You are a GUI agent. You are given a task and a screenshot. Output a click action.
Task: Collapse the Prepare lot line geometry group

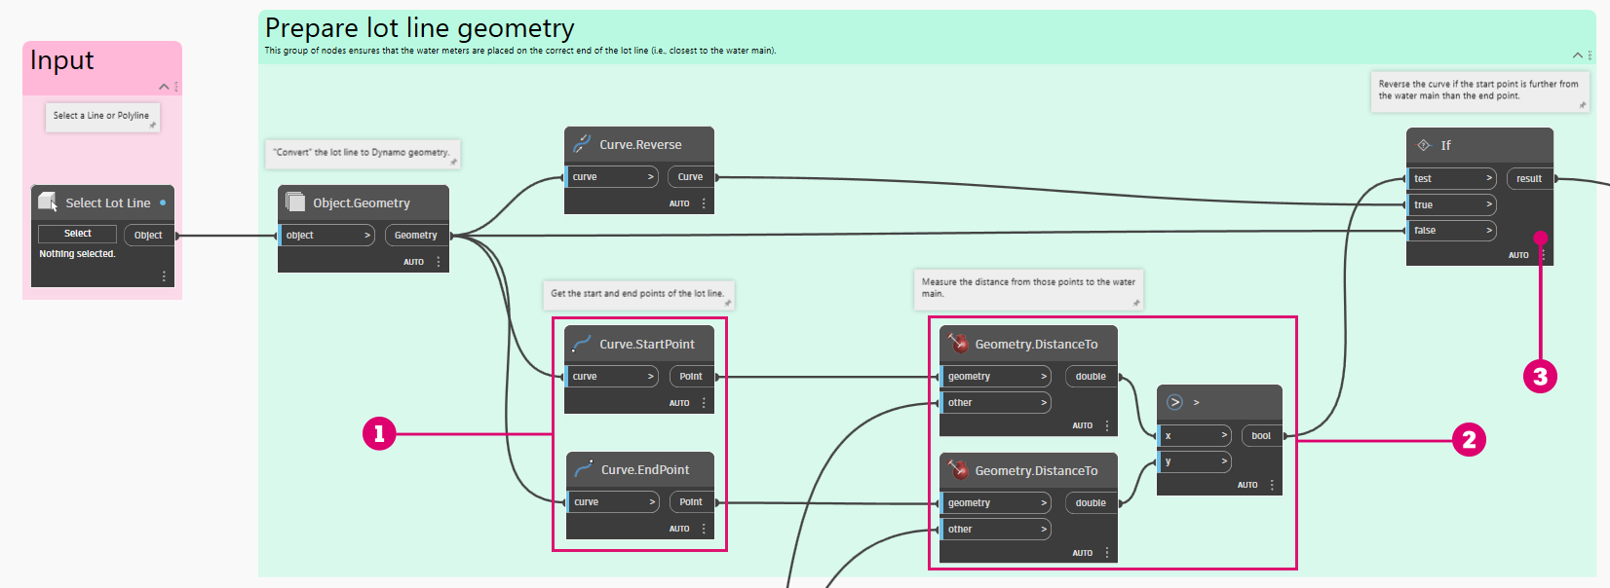click(1577, 55)
